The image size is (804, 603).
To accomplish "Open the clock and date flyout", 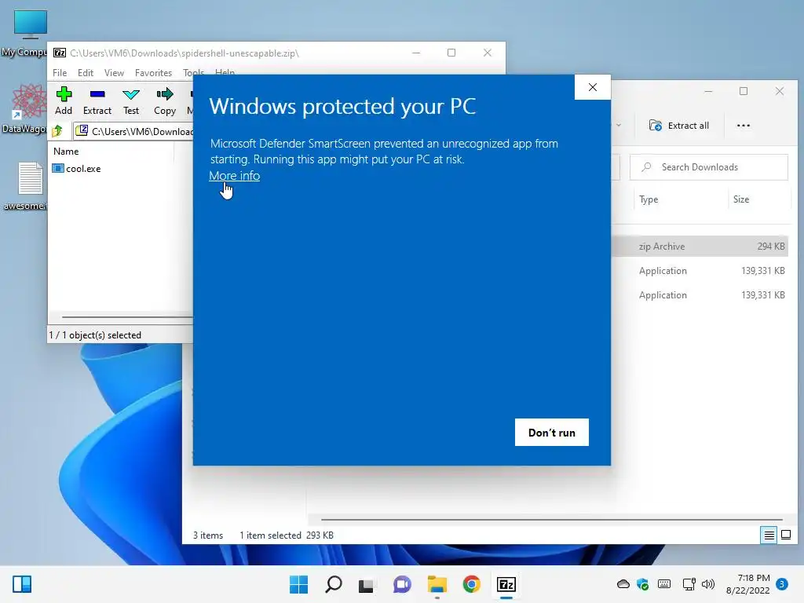I will click(x=748, y=584).
